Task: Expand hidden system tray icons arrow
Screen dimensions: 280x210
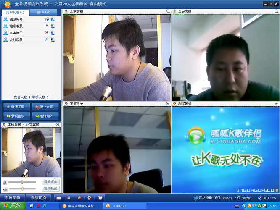Action: click(x=244, y=206)
